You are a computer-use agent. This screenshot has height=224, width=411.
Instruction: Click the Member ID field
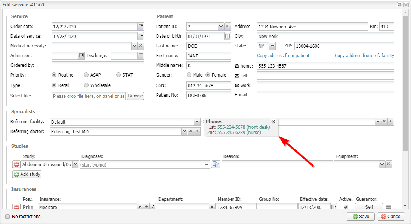point(236,207)
